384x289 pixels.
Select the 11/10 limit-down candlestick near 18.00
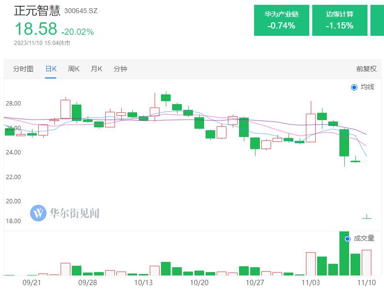(x=367, y=217)
